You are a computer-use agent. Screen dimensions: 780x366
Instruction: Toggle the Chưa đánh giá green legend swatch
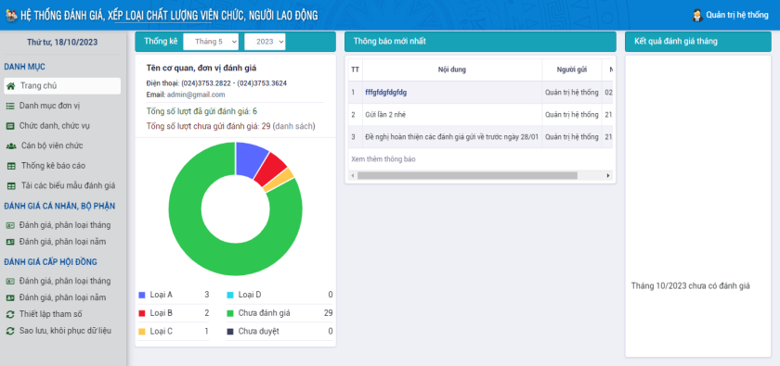tap(230, 313)
